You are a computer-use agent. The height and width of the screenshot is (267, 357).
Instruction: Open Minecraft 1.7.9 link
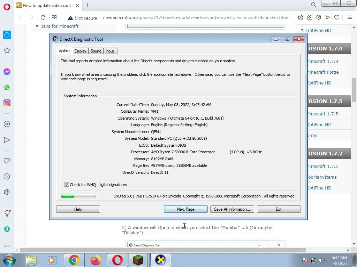point(322,61)
